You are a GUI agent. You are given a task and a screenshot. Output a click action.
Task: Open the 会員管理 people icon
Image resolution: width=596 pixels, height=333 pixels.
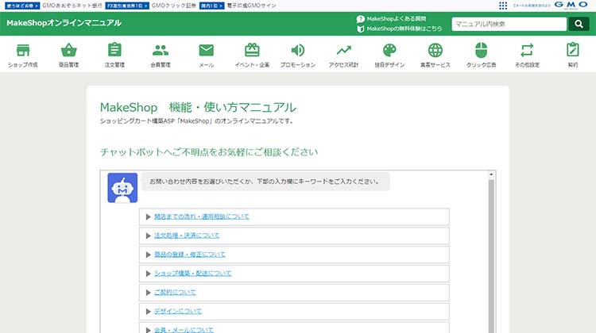pyautogui.click(x=161, y=50)
